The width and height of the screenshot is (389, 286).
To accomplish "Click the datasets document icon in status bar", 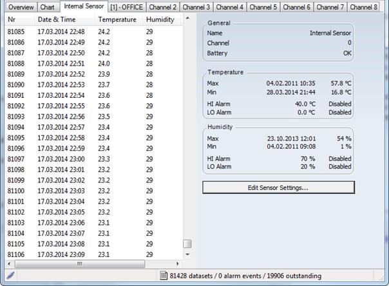I will tap(164, 276).
